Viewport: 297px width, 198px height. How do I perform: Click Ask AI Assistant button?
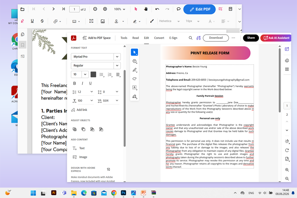[276, 38]
